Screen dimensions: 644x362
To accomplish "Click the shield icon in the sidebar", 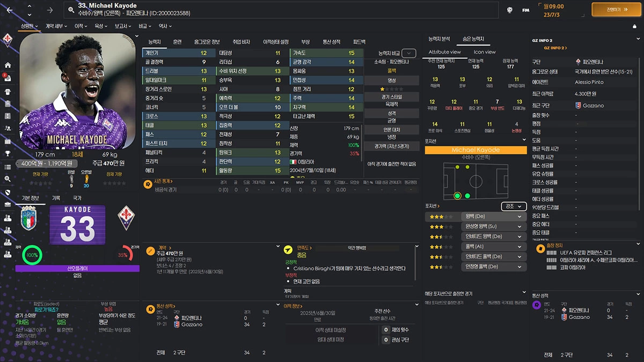I will pos(8,193).
